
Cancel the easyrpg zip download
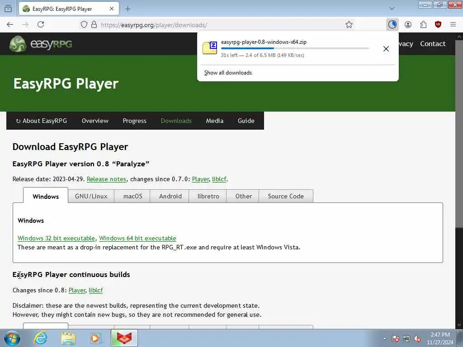coord(386,49)
